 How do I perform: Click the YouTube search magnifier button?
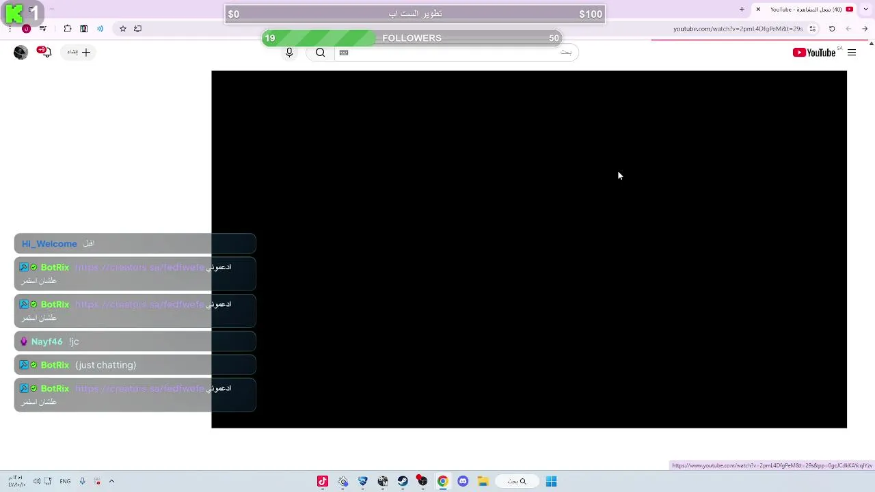coord(320,53)
